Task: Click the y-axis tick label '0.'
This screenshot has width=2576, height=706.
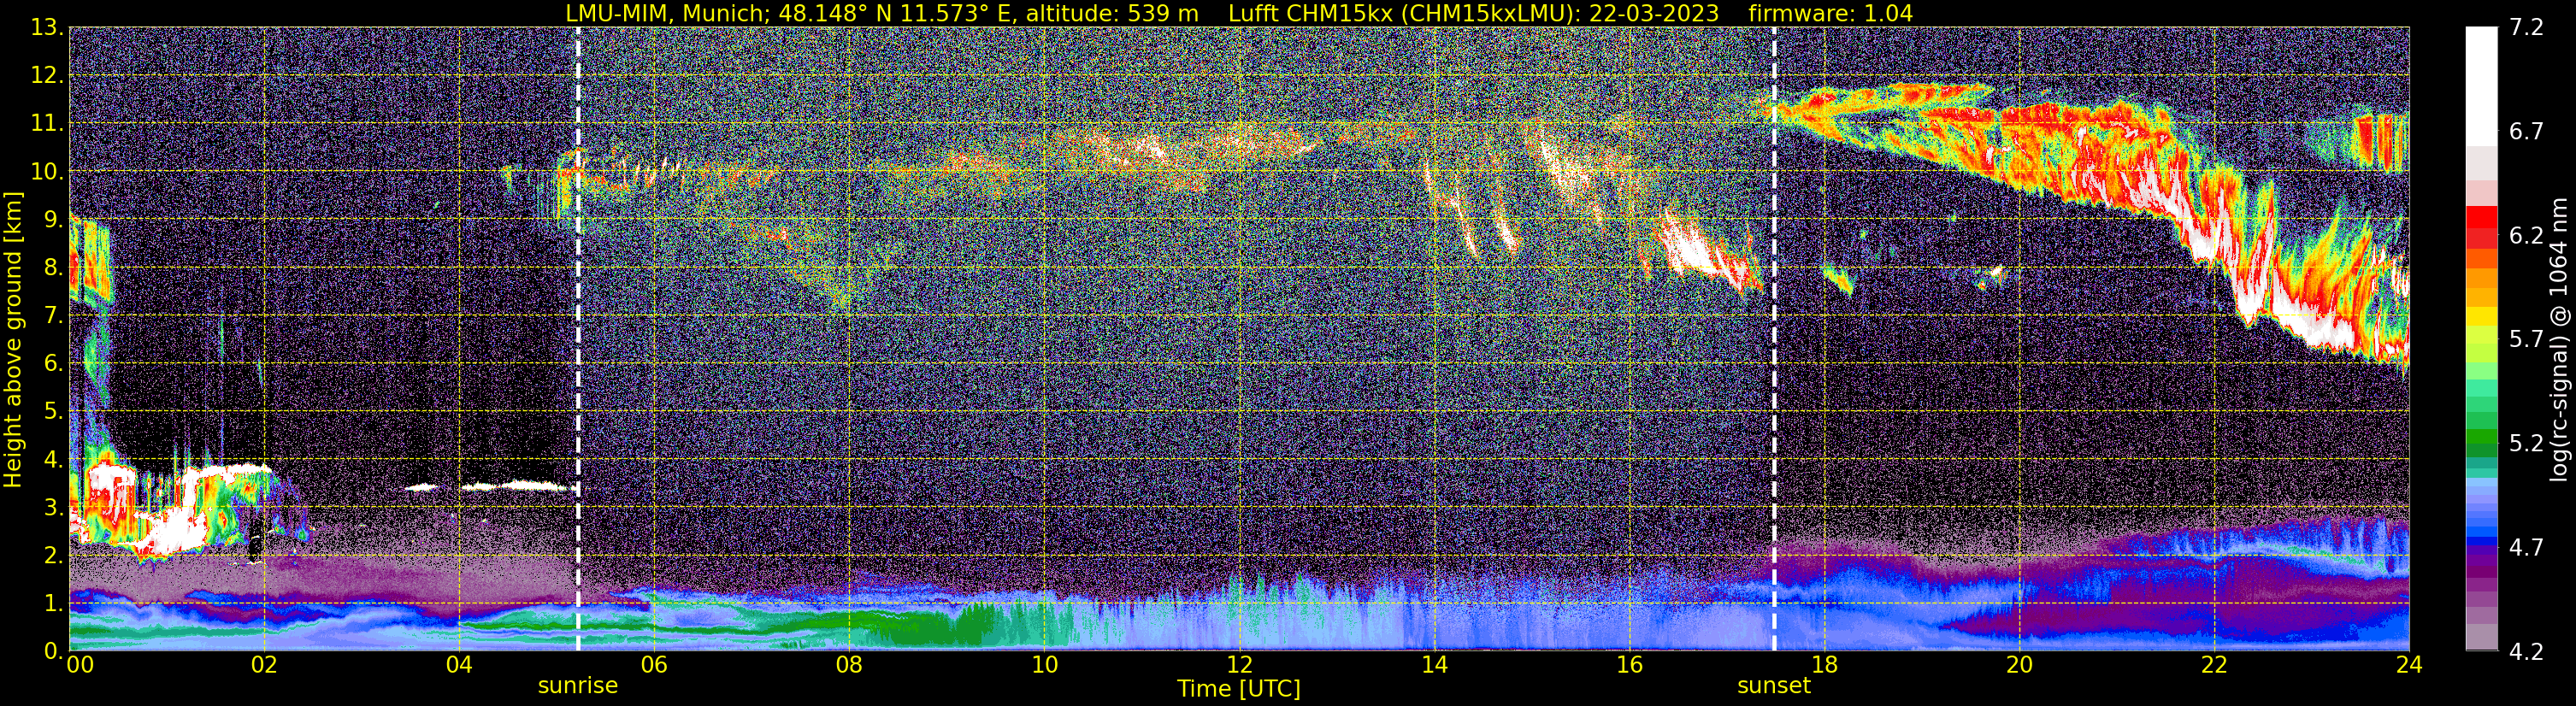Action: point(54,651)
